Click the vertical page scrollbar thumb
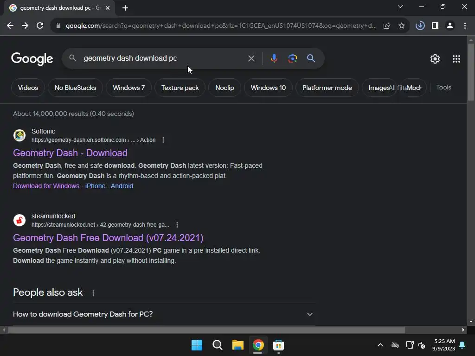 (x=471, y=72)
